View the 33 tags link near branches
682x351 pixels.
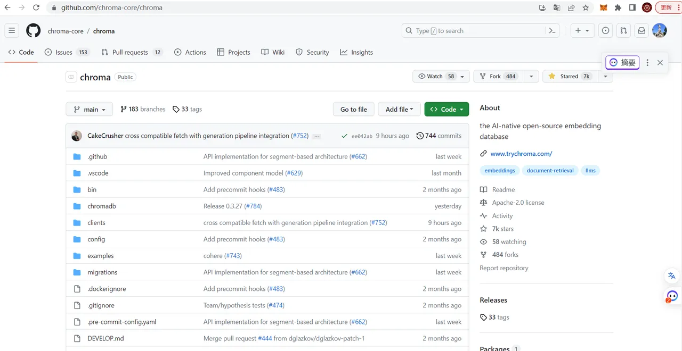pos(187,109)
